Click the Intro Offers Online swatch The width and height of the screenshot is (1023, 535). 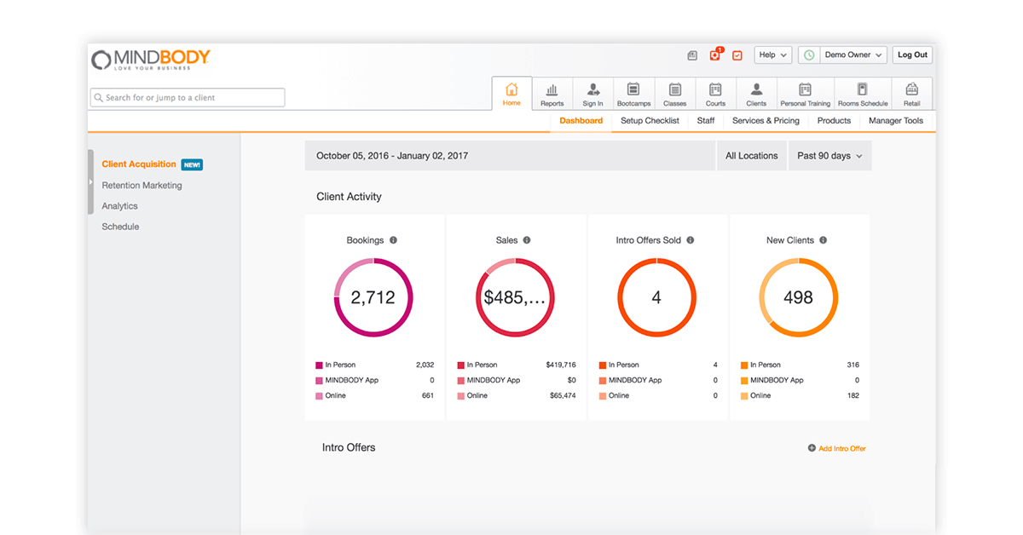603,396
